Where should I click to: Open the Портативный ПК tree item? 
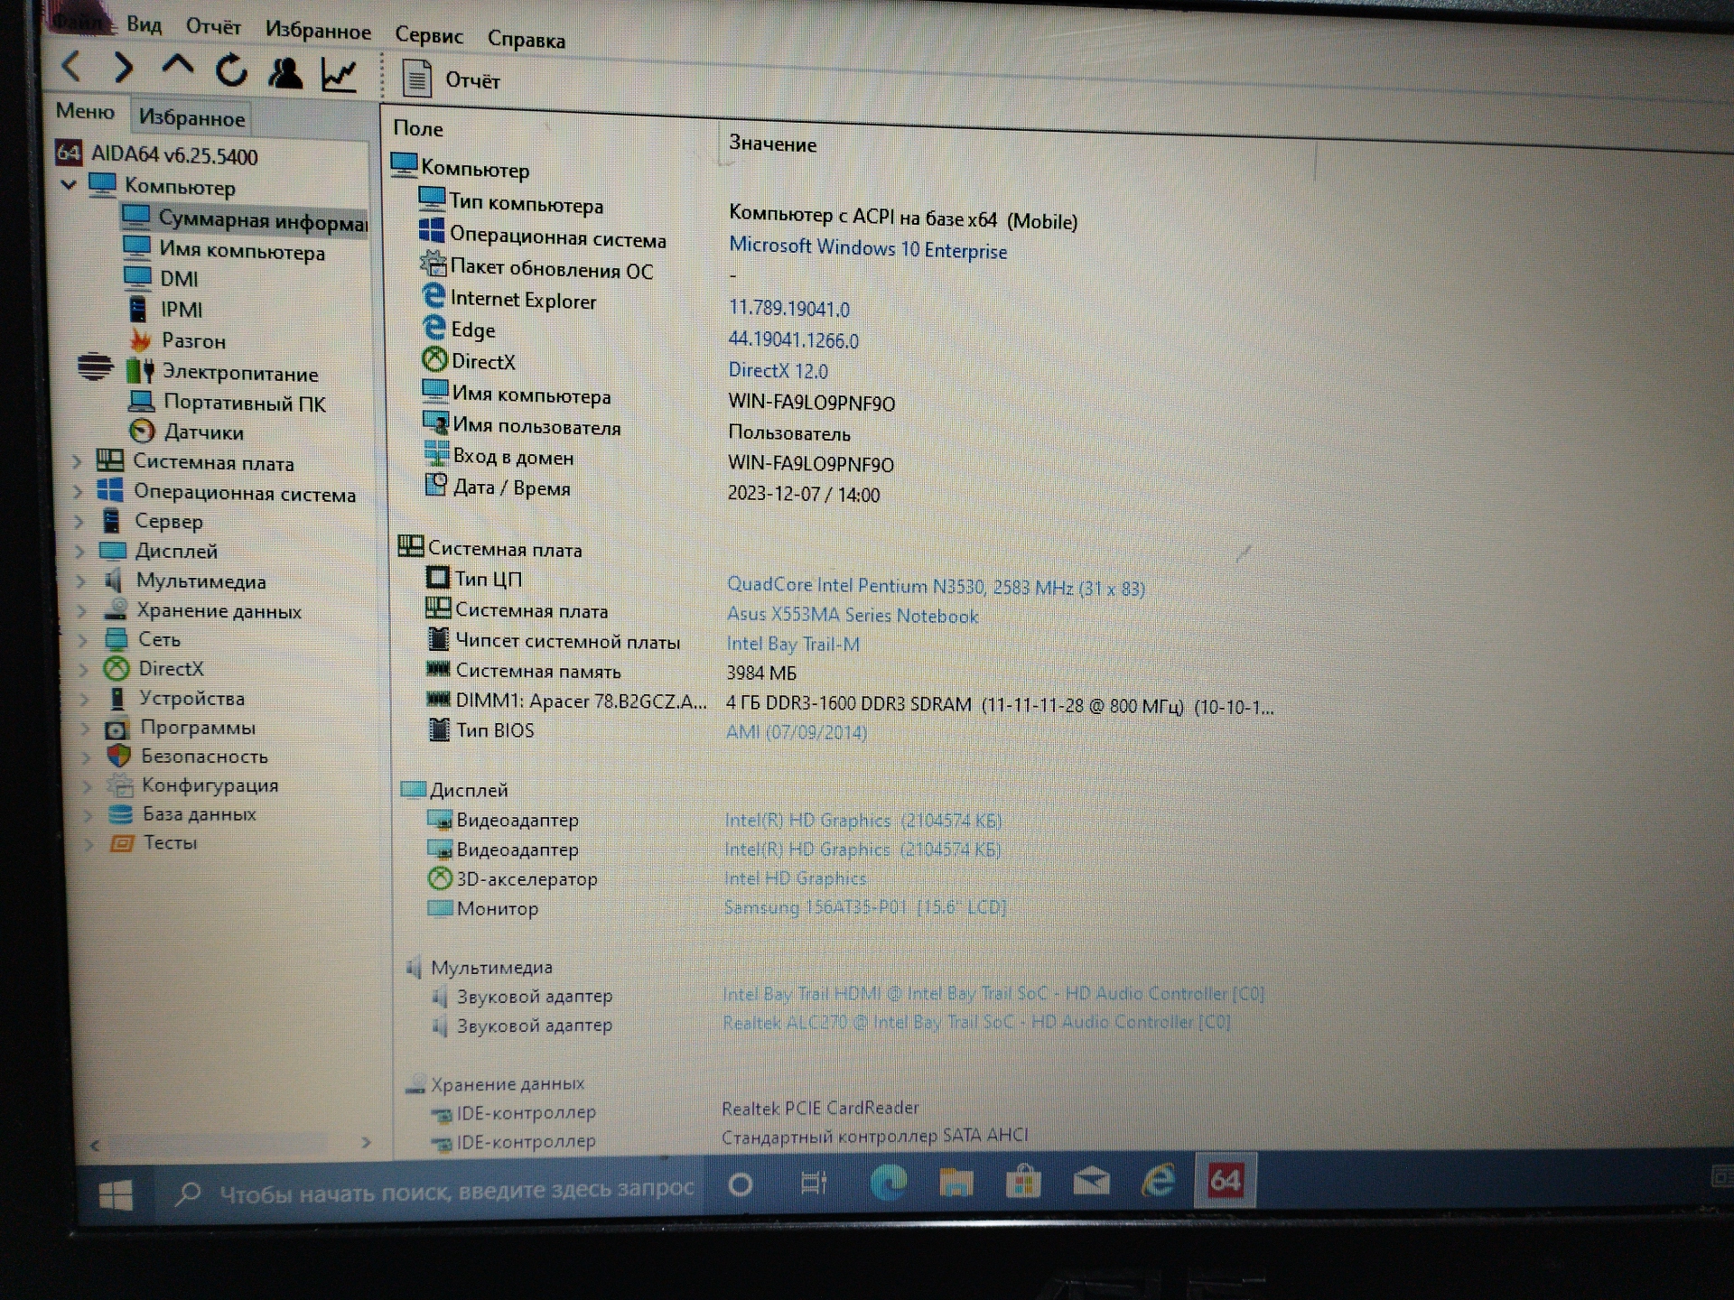pos(245,403)
